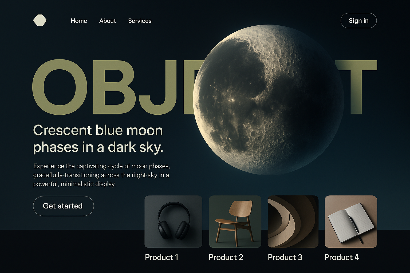Select the notebook Product 4 thumbnail
The image size is (410, 273).
(x=351, y=222)
